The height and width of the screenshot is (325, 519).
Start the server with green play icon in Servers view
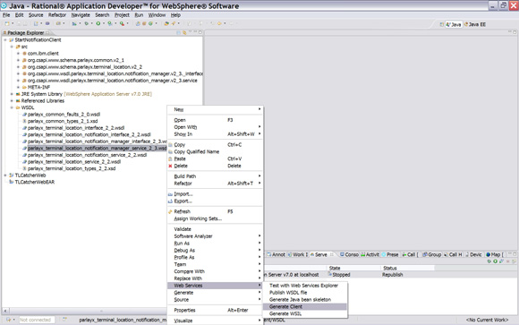495,261
